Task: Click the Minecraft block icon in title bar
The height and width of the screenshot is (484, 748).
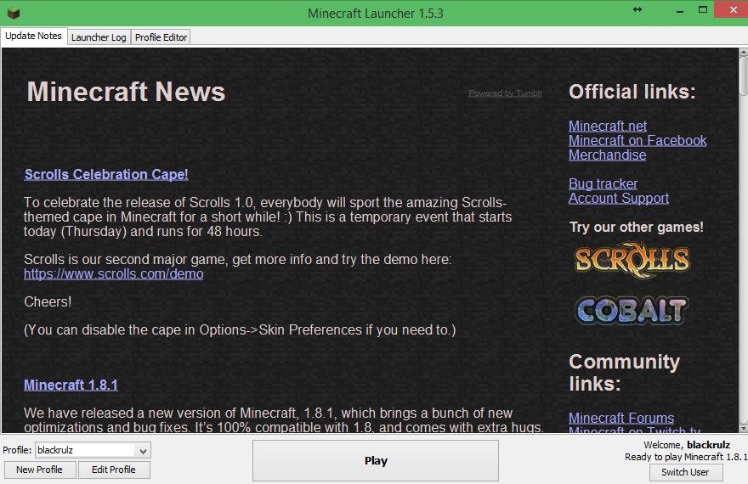Action: (14, 13)
